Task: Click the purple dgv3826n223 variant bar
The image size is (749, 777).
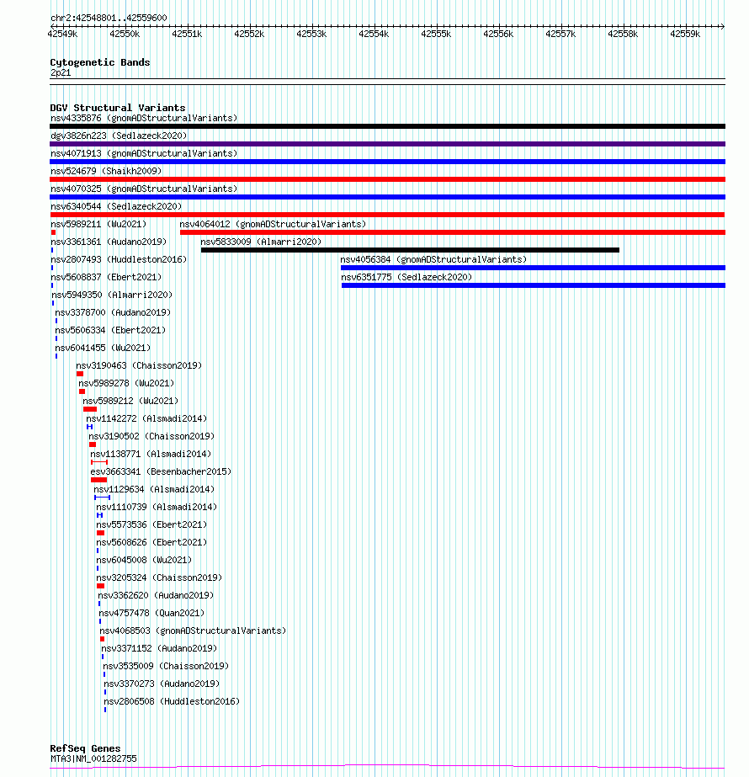Action: click(387, 144)
